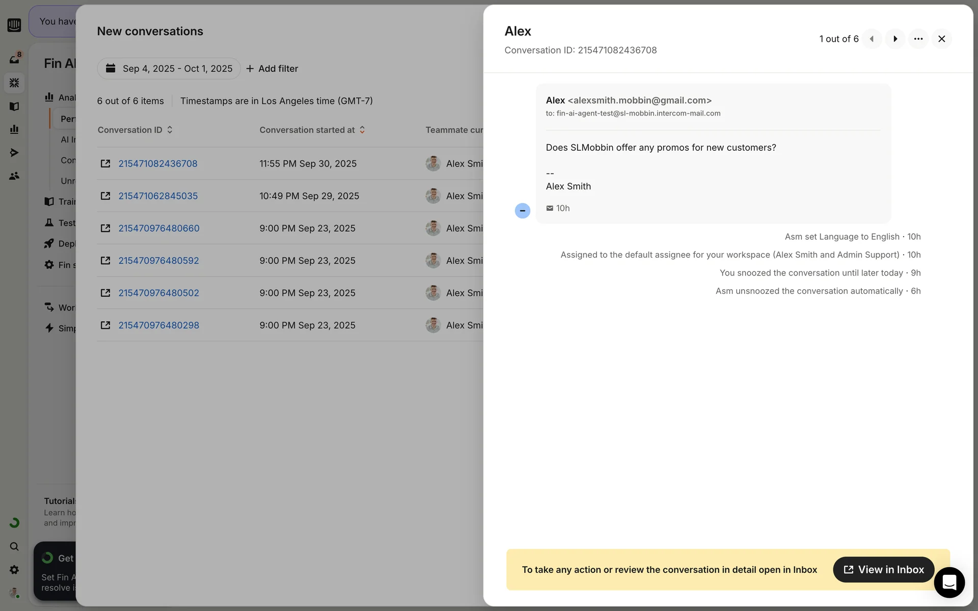Click the View in Inbox button
978x611 pixels.
[x=883, y=569]
